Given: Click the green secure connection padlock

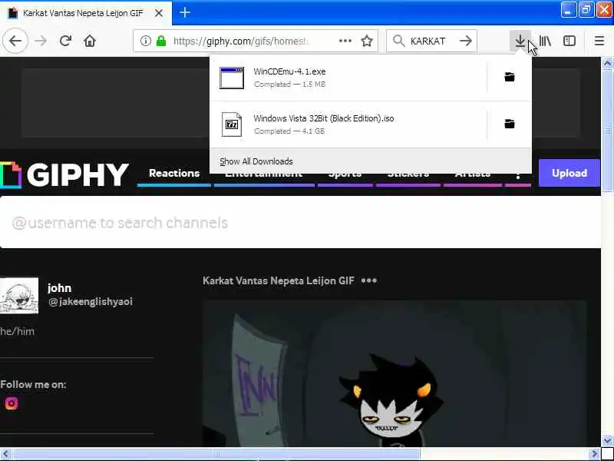Looking at the screenshot, I should click(161, 41).
